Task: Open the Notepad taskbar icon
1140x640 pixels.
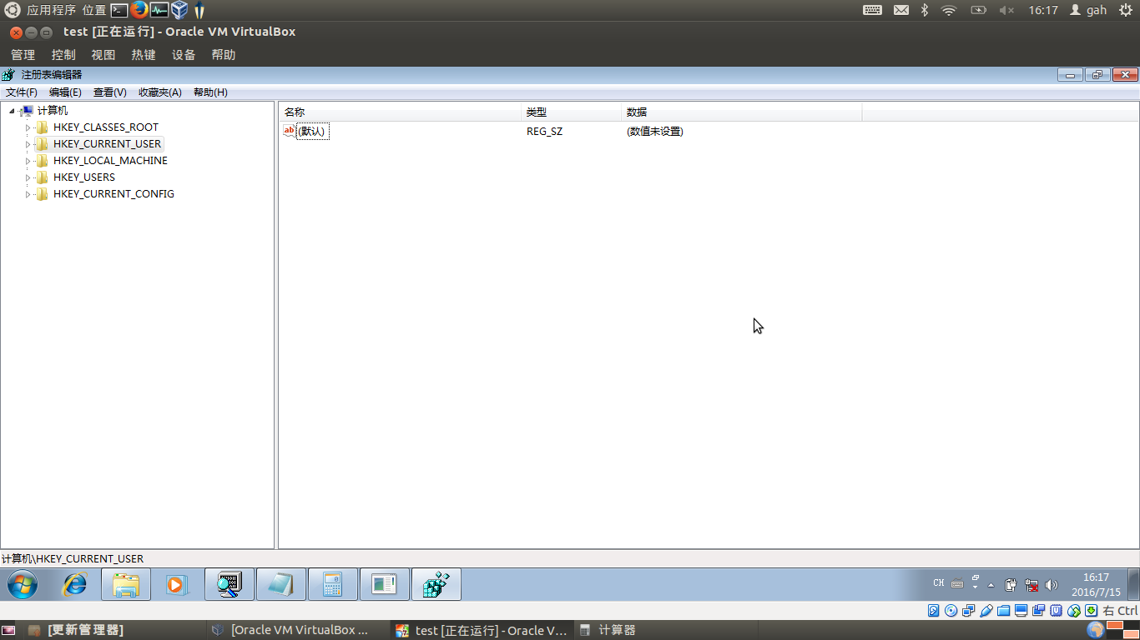Action: tap(281, 585)
